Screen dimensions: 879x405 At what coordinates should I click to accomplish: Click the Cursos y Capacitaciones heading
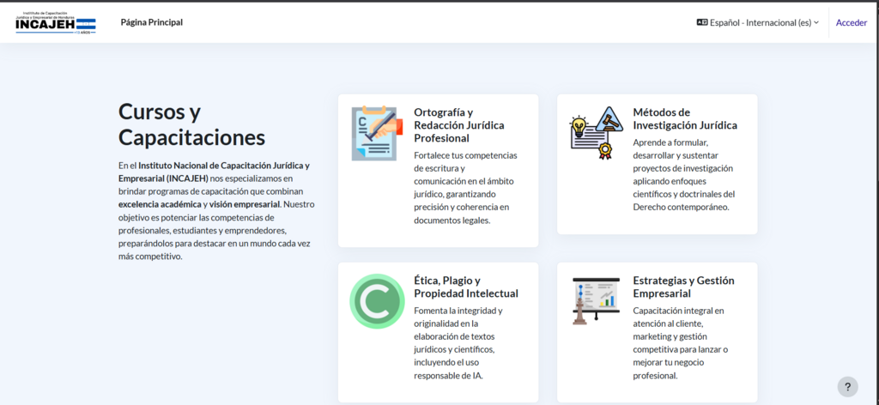[191, 124]
